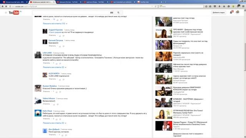Open a new browser tab with plus
Image resolution: width=246 pixels, height=138 pixels.
[x=166, y=2]
